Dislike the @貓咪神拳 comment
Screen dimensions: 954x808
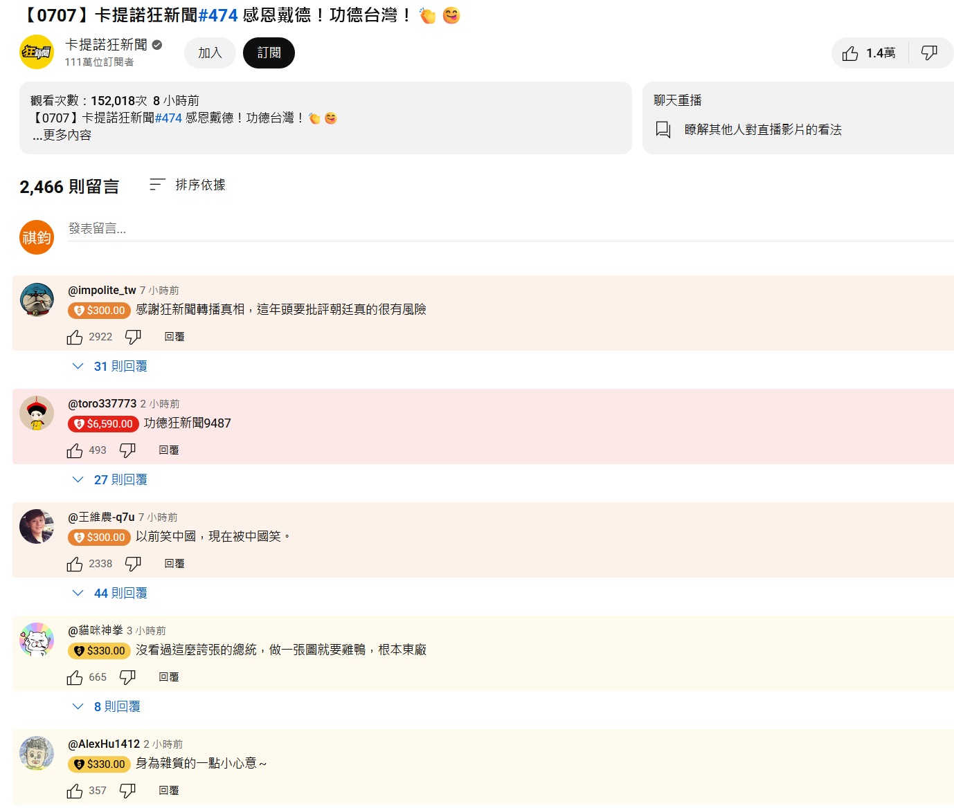click(127, 677)
